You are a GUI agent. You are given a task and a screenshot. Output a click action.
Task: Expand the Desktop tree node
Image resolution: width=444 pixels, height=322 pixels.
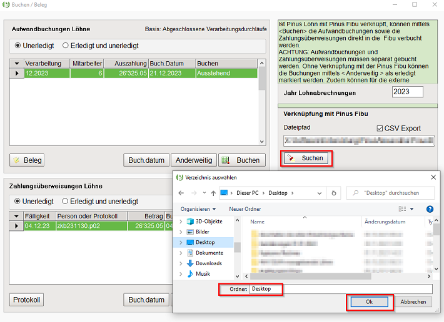[x=181, y=242]
